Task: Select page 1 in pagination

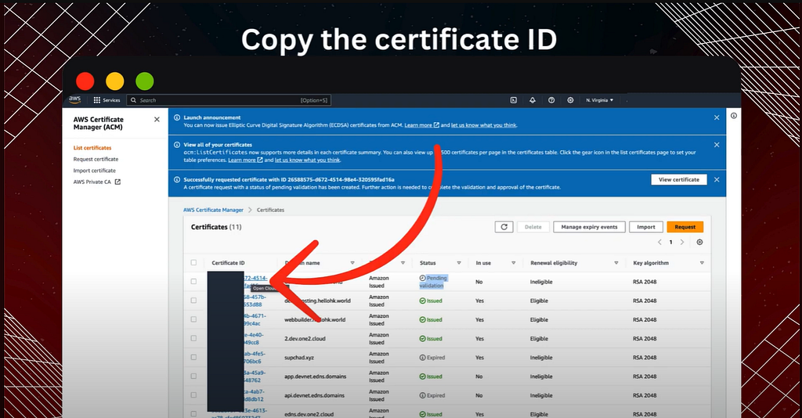Action: pos(670,242)
